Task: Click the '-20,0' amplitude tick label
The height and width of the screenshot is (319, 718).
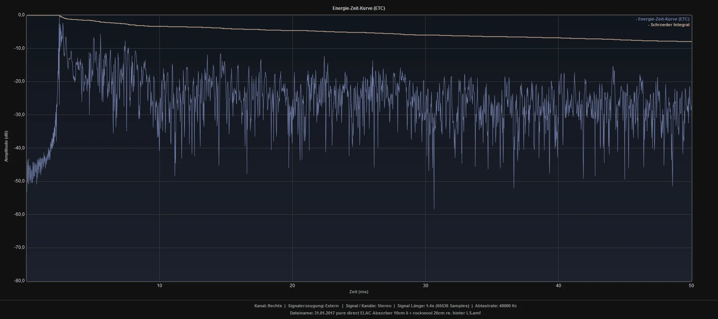Action: coord(19,81)
